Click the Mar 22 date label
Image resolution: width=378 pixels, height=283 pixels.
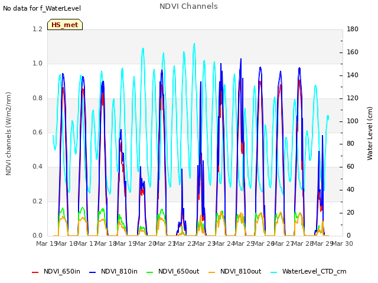[x=185, y=243]
